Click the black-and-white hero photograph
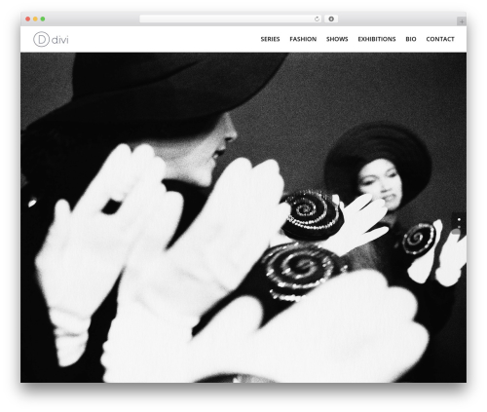487x412 pixels. [243, 217]
